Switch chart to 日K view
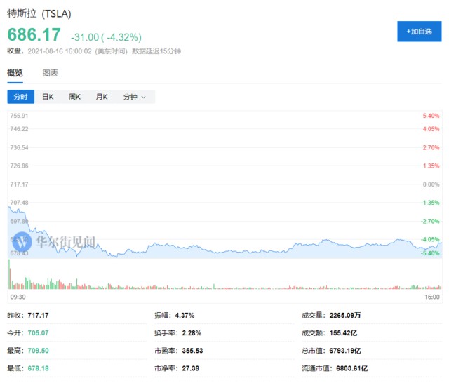This screenshot has height=383, width=449. click(x=48, y=97)
